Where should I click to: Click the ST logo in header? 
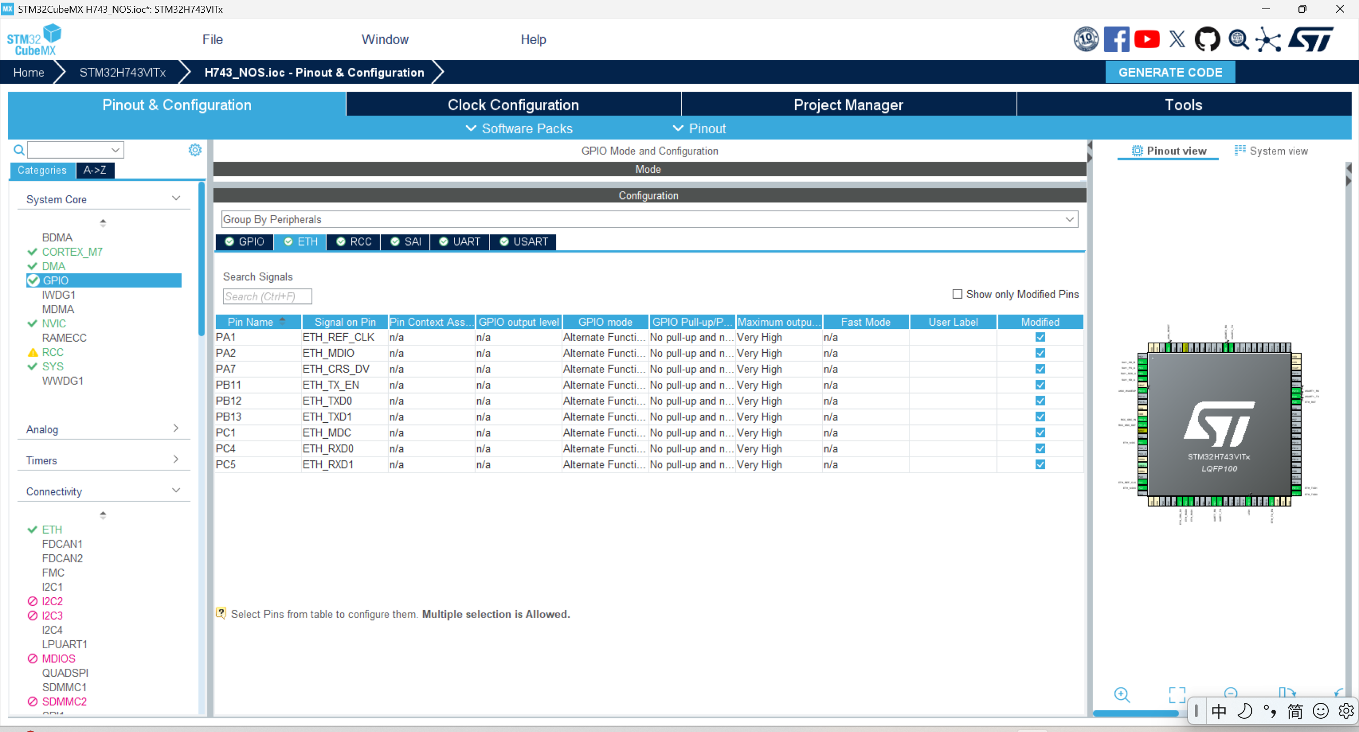pos(1310,39)
